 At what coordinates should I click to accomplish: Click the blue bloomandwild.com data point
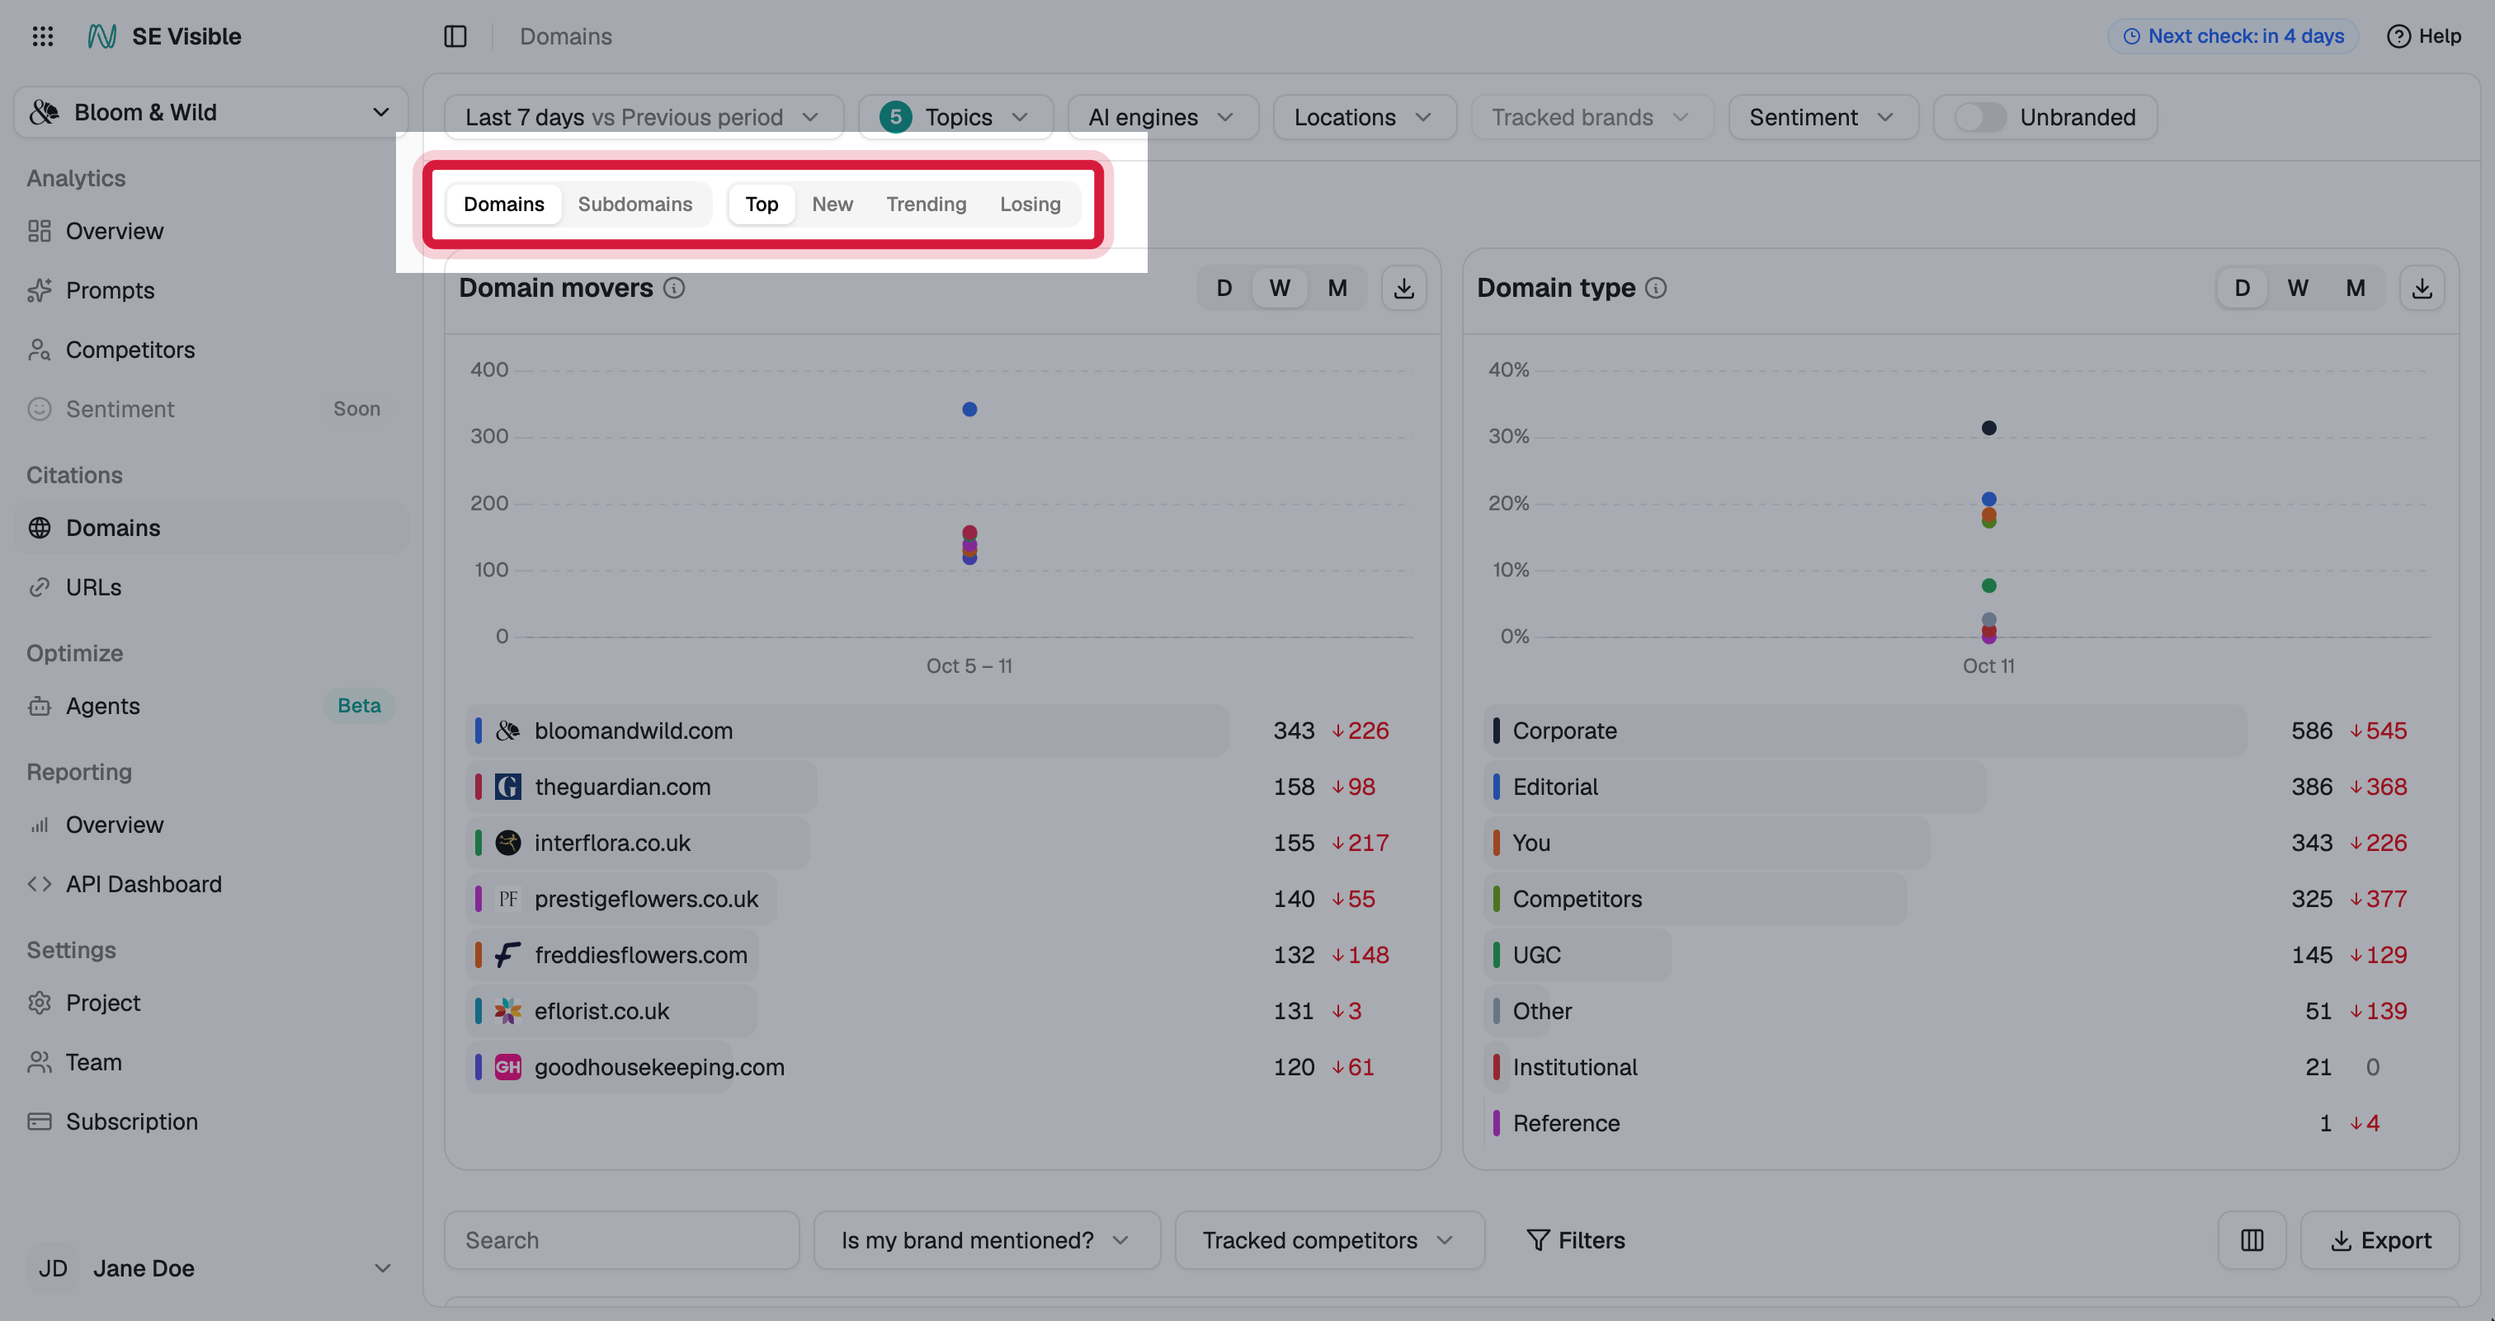point(969,409)
